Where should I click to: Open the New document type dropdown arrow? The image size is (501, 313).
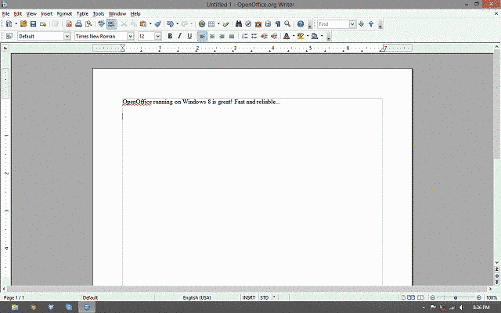tap(16, 24)
